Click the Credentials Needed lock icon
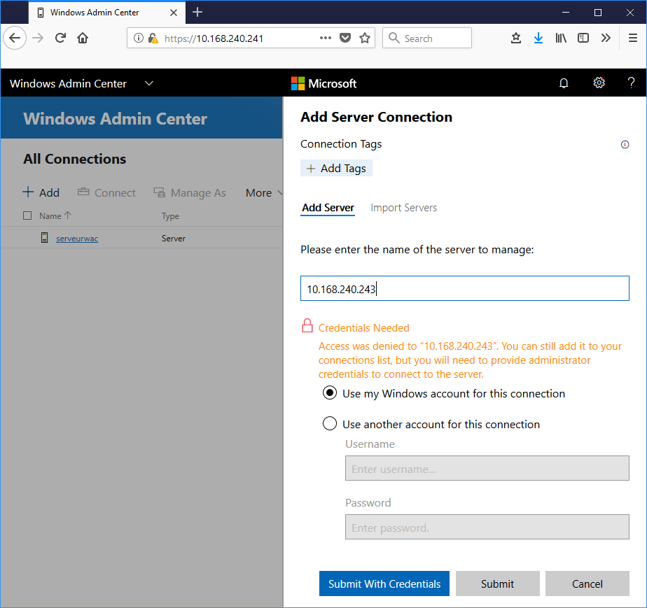This screenshot has width=647, height=608. click(307, 325)
